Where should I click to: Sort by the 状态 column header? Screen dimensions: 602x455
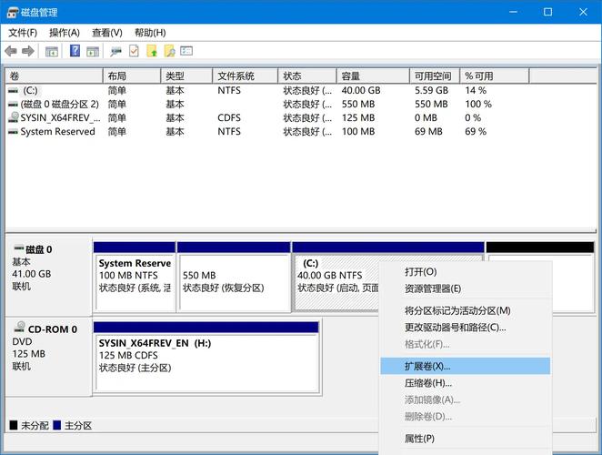(x=307, y=76)
